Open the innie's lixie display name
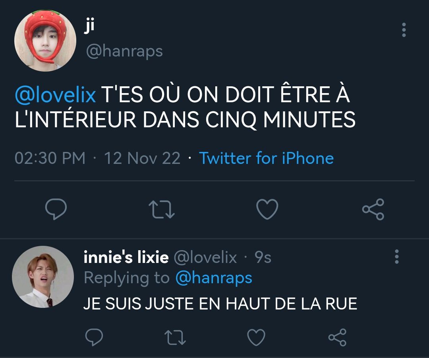The height and width of the screenshot is (358, 429). coord(126,257)
